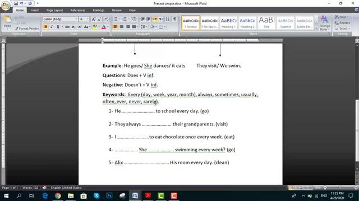Apply Normal style
The image size is (359, 201).
(x=191, y=23)
